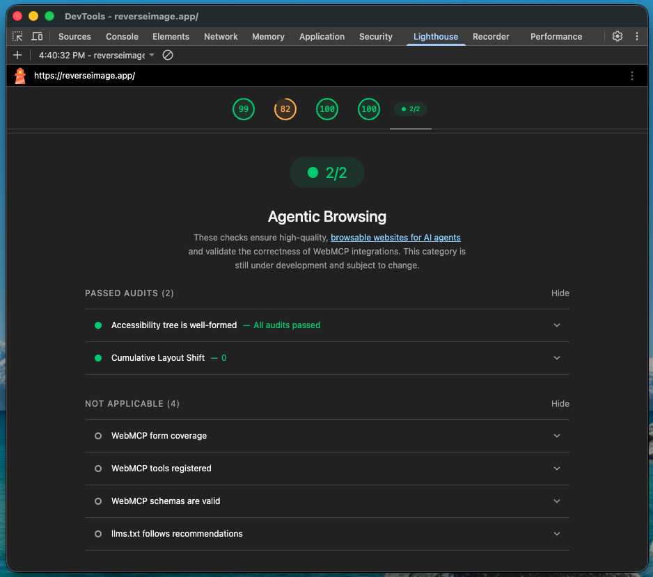Activate the inspect element picker icon
Image resolution: width=653 pixels, height=577 pixels.
click(x=17, y=37)
